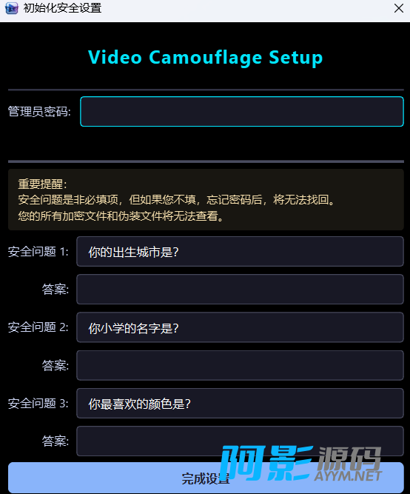410x494 pixels.
Task: Click the 完成设置 button
Action: (206, 478)
